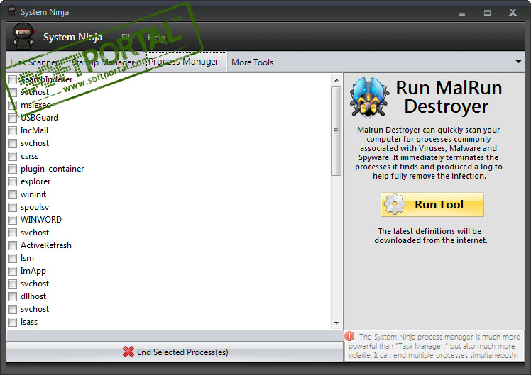Switch to the Junk Scanner tab
This screenshot has width=531, height=375.
[x=33, y=62]
